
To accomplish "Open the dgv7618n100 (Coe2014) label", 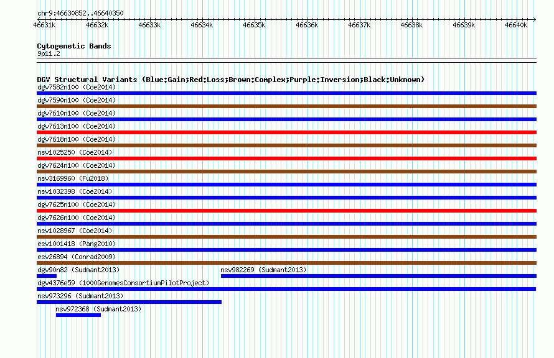I will (x=77, y=139).
